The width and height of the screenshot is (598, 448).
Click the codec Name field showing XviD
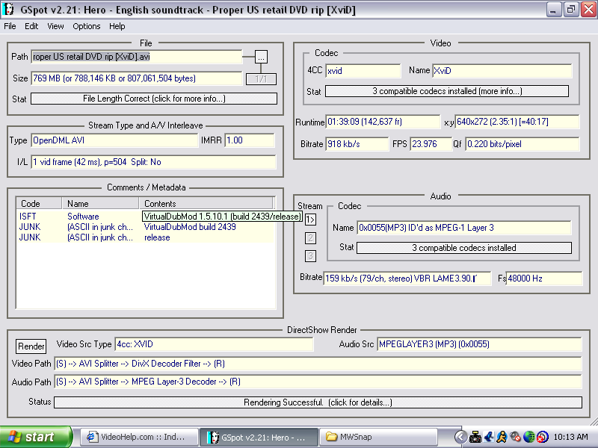point(502,71)
